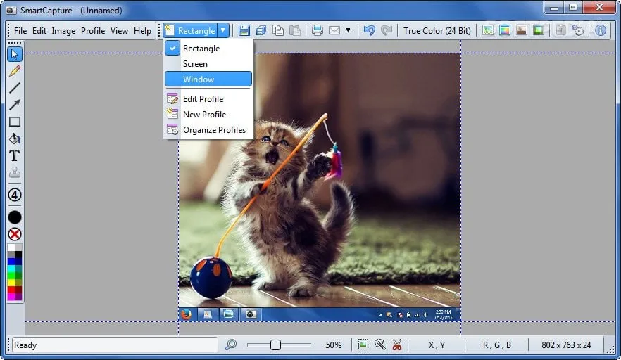The image size is (621, 360).
Task: Open the Help menu
Action: [142, 30]
